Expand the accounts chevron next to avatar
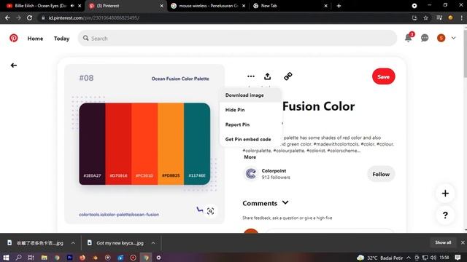 pos(453,38)
